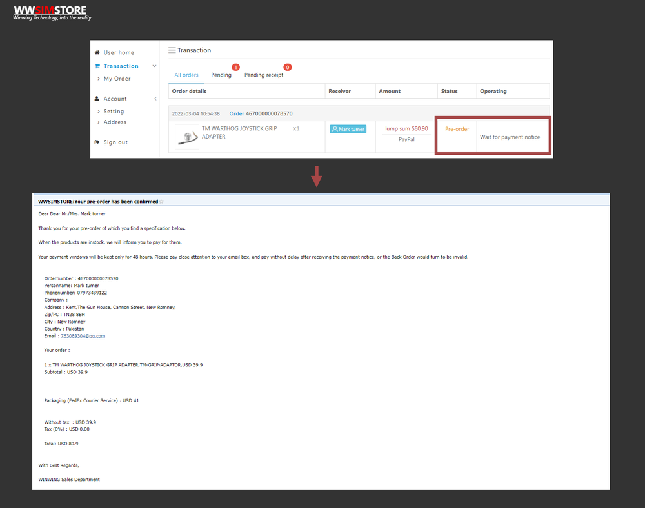645x508 pixels.
Task: Click the lump sum $80.90 amount
Action: 406,129
